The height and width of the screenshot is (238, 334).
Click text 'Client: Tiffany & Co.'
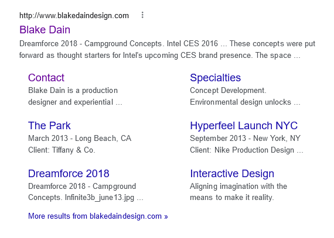pos(62,150)
